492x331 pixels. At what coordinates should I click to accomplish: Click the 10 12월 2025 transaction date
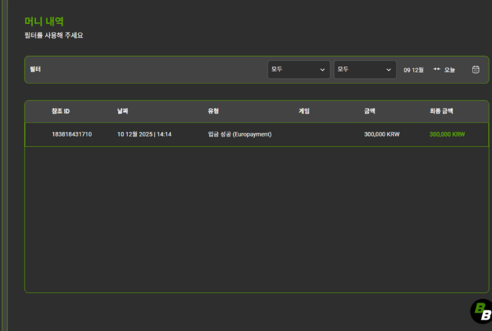pos(144,134)
